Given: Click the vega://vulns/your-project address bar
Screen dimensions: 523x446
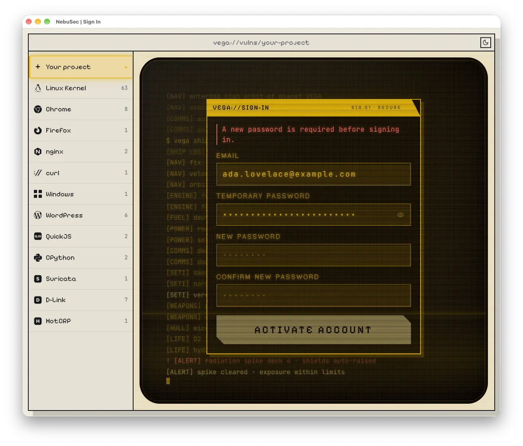Looking at the screenshot, I should [x=261, y=43].
